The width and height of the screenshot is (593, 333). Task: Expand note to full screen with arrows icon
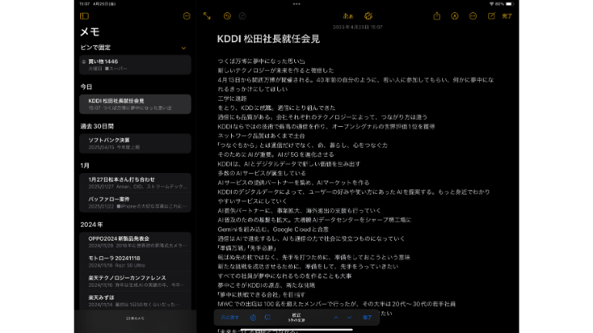pos(207,16)
